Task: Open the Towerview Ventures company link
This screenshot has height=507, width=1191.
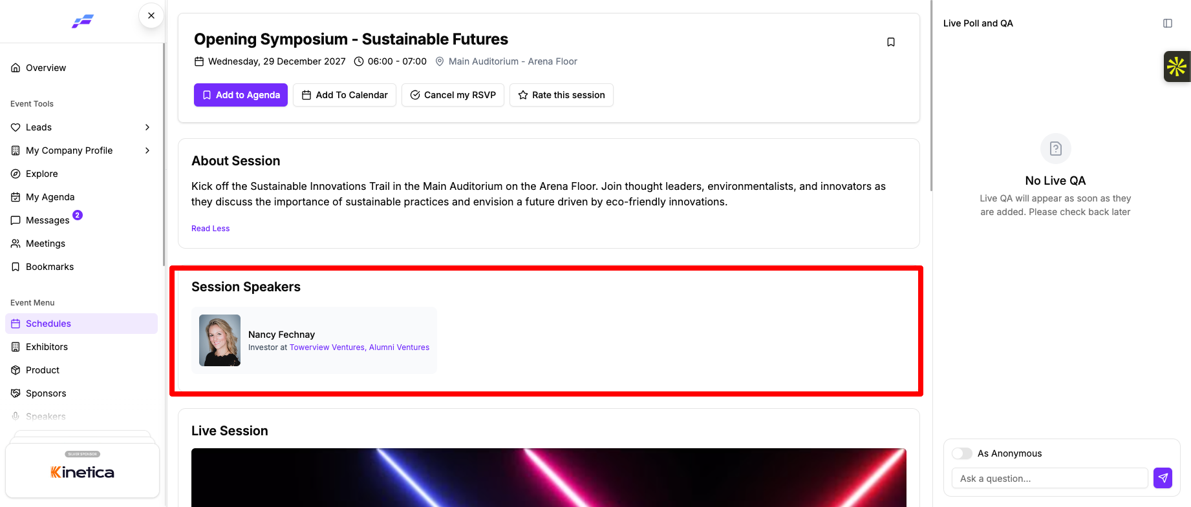Action: tap(327, 347)
